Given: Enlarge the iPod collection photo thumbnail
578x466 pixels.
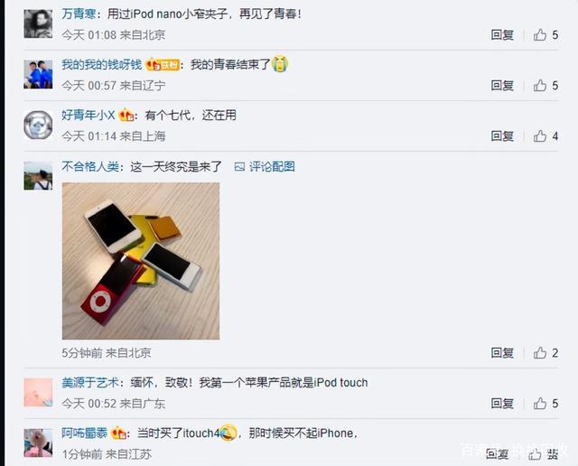Looking at the screenshot, I should tap(141, 261).
